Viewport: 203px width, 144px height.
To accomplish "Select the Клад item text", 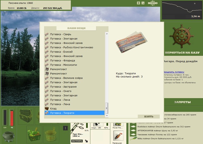I will point(53,109).
